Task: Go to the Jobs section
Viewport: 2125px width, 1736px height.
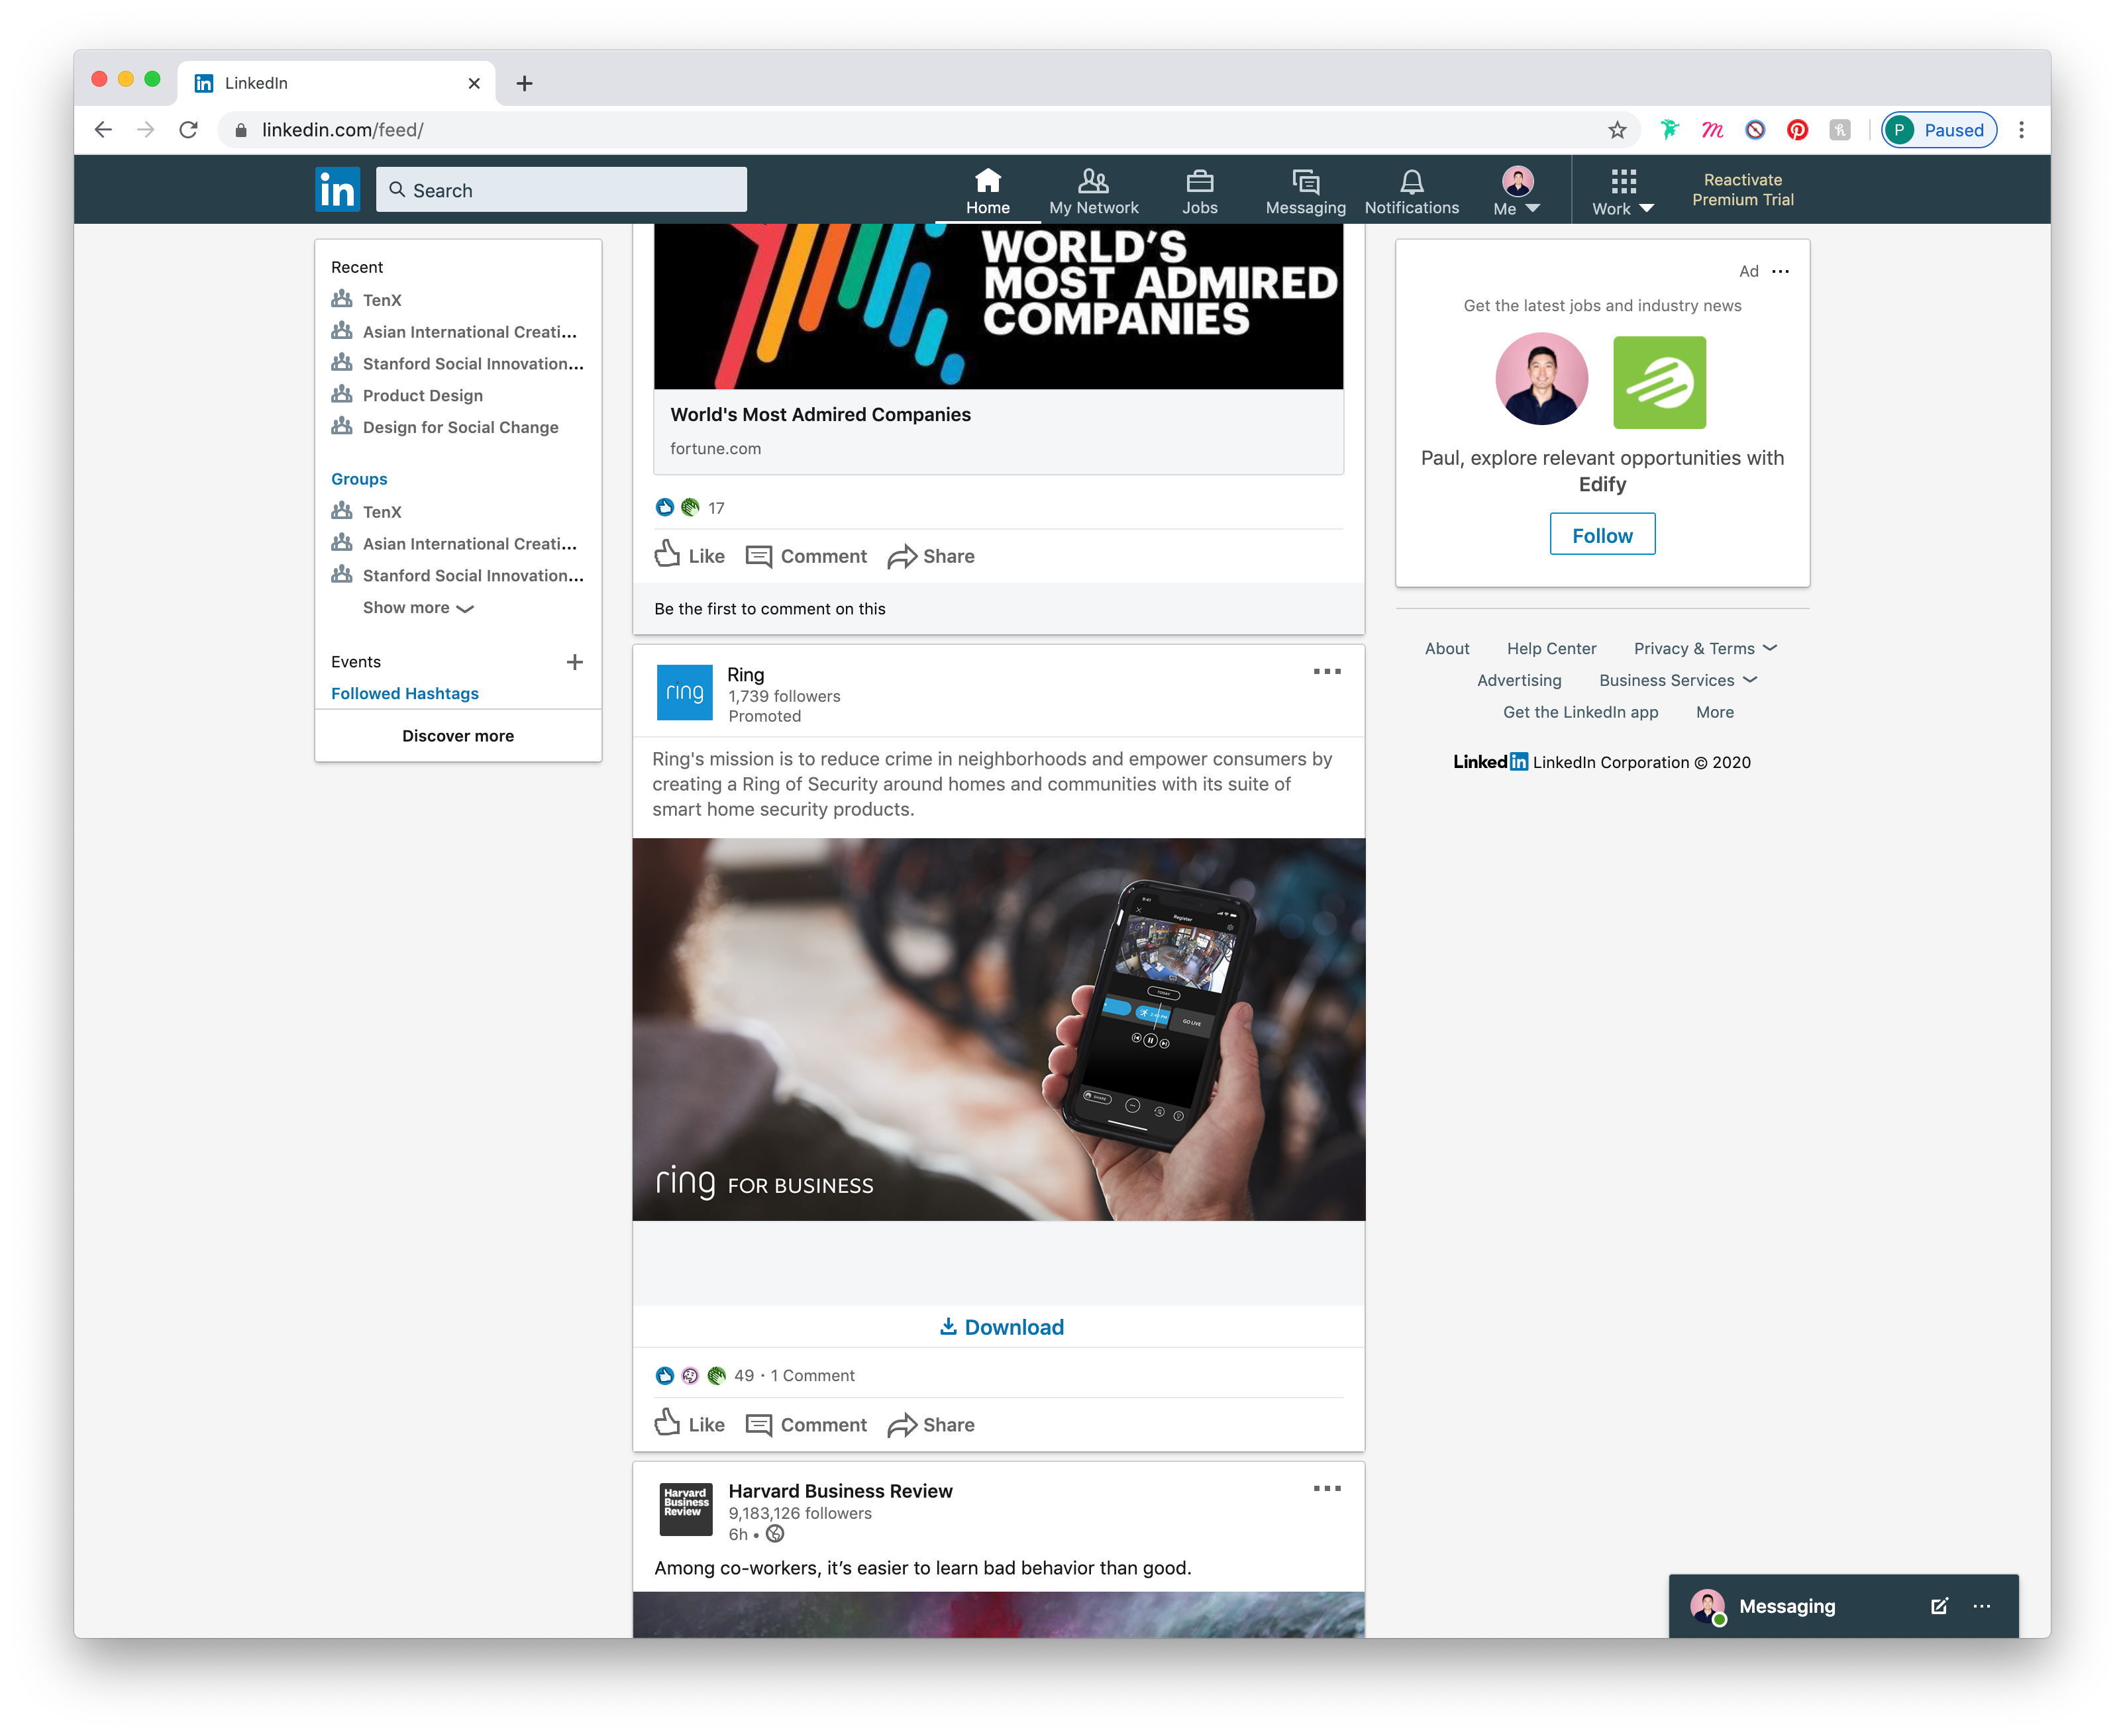Action: pyautogui.click(x=1200, y=191)
